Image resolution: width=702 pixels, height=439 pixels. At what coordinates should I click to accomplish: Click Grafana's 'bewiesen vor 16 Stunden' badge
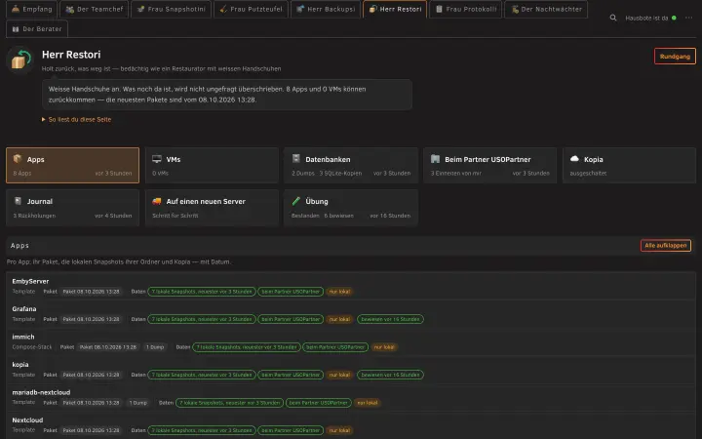tap(390, 319)
